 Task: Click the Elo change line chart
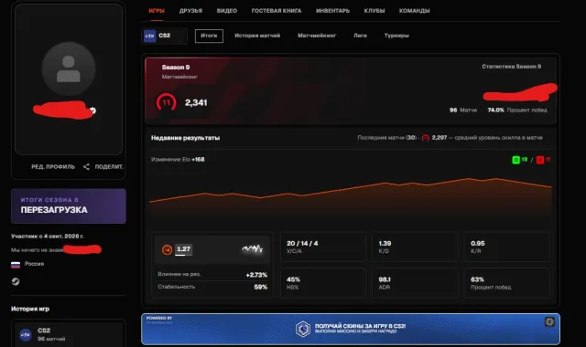(x=351, y=197)
